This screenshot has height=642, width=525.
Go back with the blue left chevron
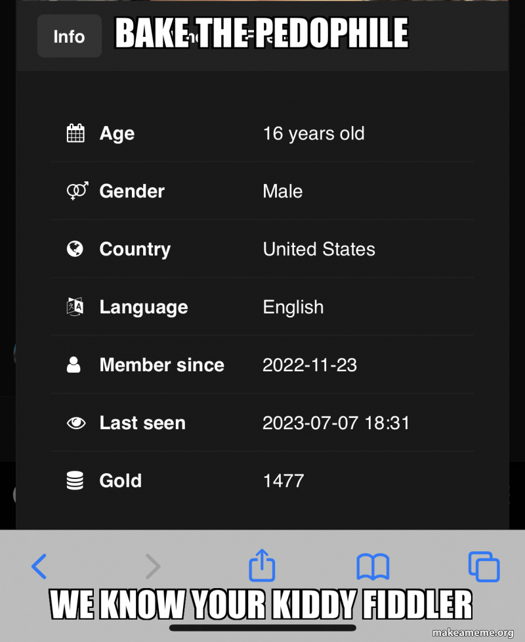pos(39,566)
